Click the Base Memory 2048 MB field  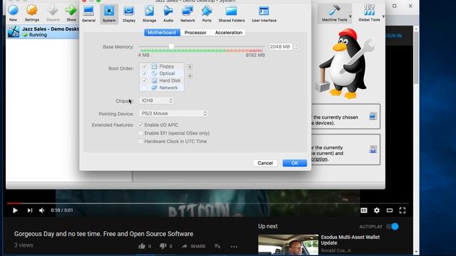coord(280,46)
